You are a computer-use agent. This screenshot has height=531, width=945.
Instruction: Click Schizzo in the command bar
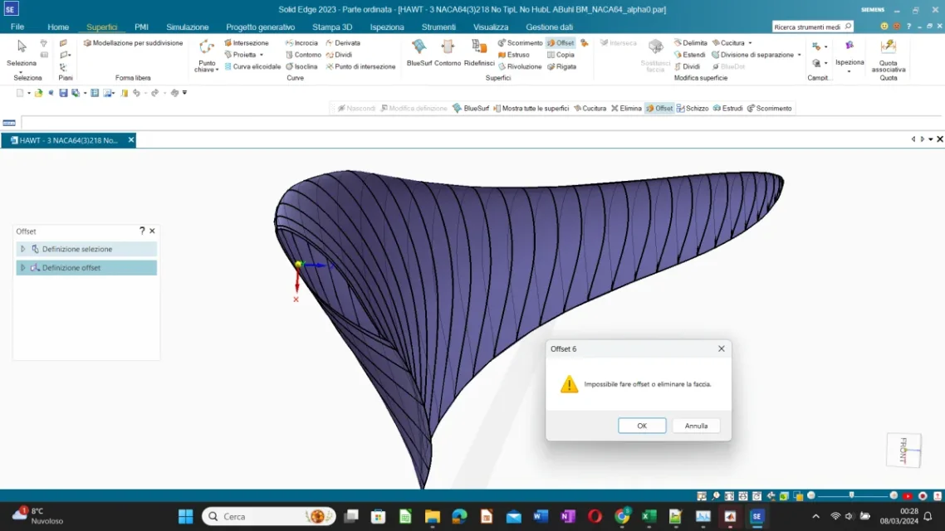693,109
